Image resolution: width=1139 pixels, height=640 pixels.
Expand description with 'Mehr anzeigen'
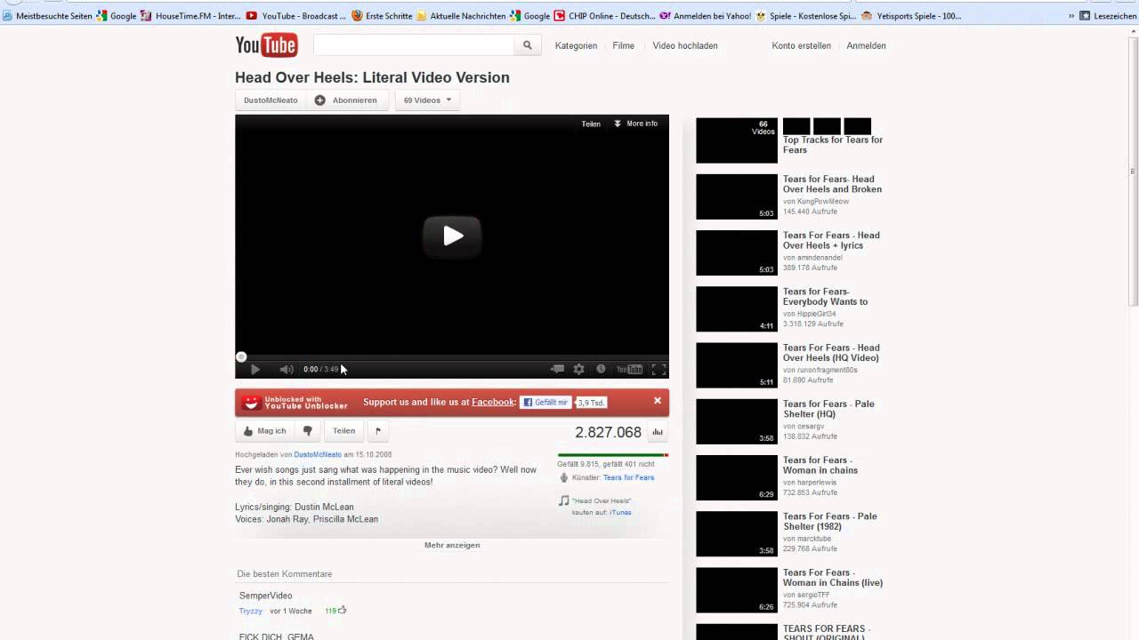pyautogui.click(x=452, y=545)
